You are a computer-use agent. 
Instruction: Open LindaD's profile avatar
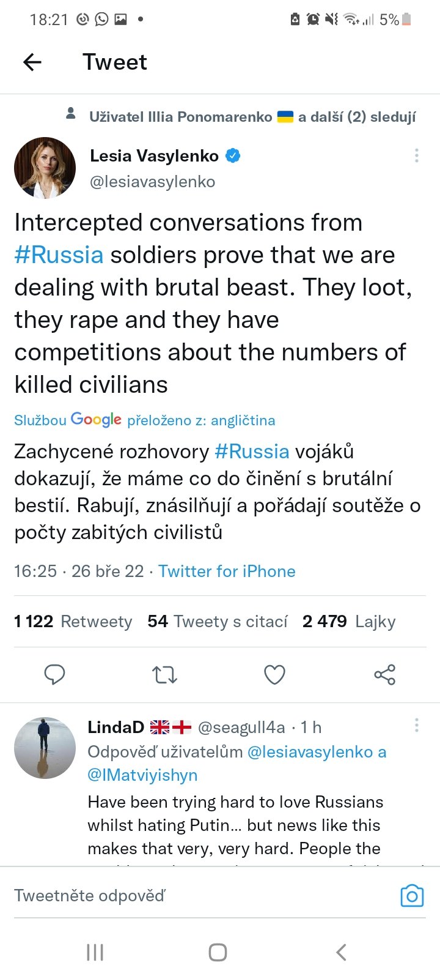[x=45, y=748]
